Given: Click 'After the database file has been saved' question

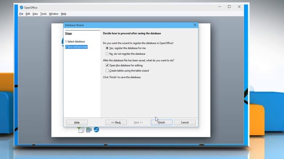Looking at the screenshot, I should pos(138,61).
